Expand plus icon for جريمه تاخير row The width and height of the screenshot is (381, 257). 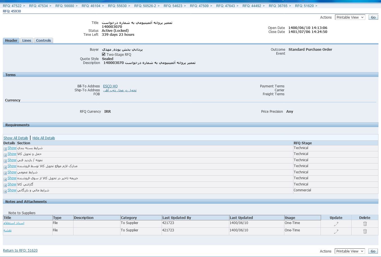(x=5, y=179)
